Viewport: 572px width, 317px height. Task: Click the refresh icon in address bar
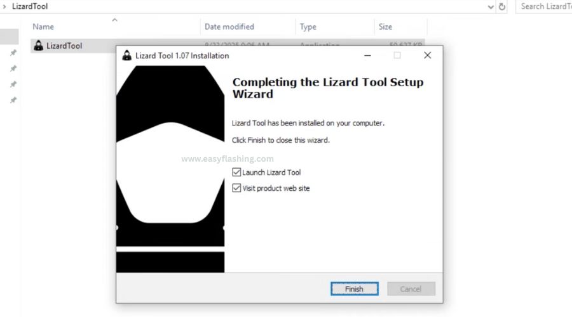click(502, 6)
